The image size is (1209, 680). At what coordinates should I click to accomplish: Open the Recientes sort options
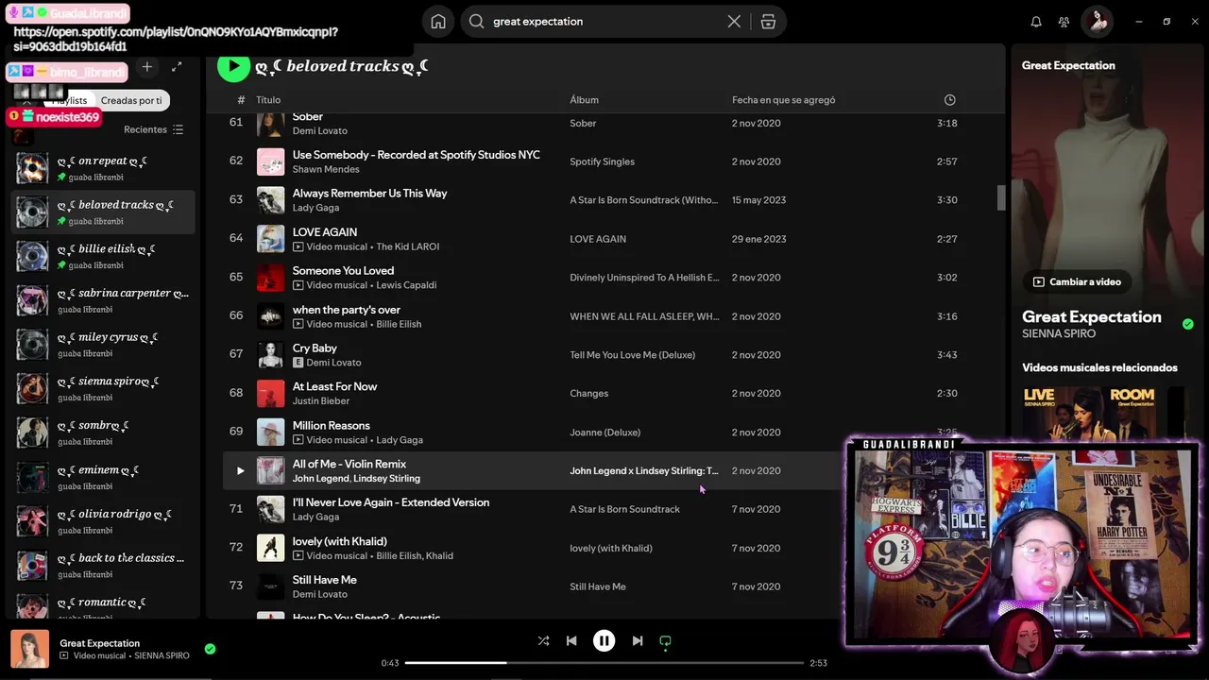click(153, 129)
